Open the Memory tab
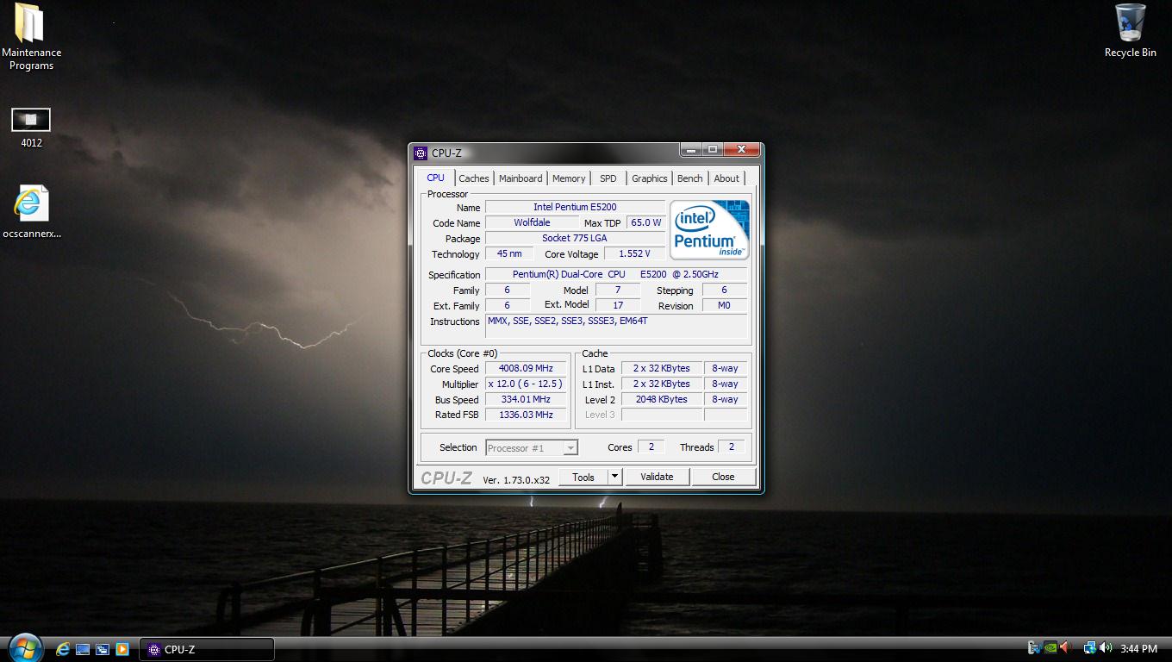This screenshot has height=662, width=1172. [569, 178]
